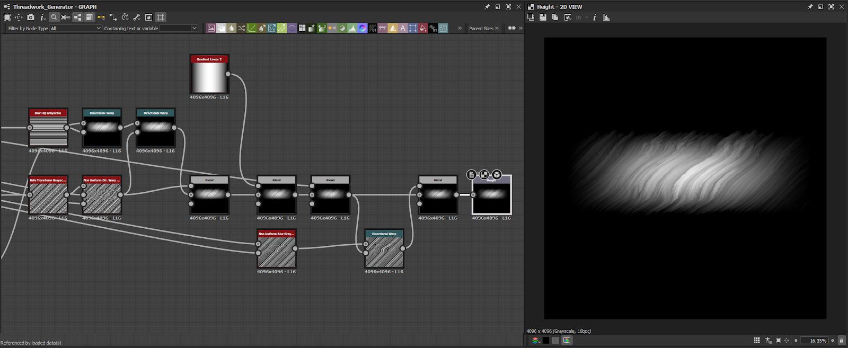Click the camera screenshot icon in graph toolbar

(x=31, y=17)
